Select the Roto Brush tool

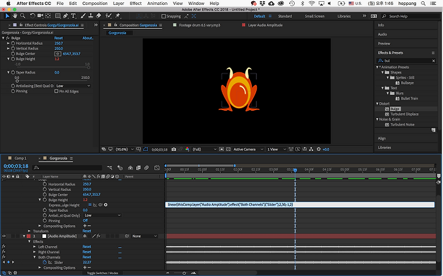point(108,16)
